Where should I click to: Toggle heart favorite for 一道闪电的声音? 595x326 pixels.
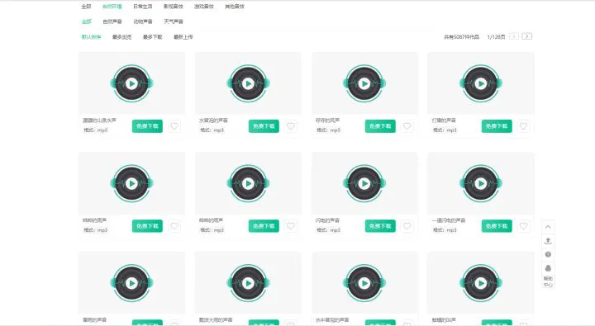click(x=523, y=226)
